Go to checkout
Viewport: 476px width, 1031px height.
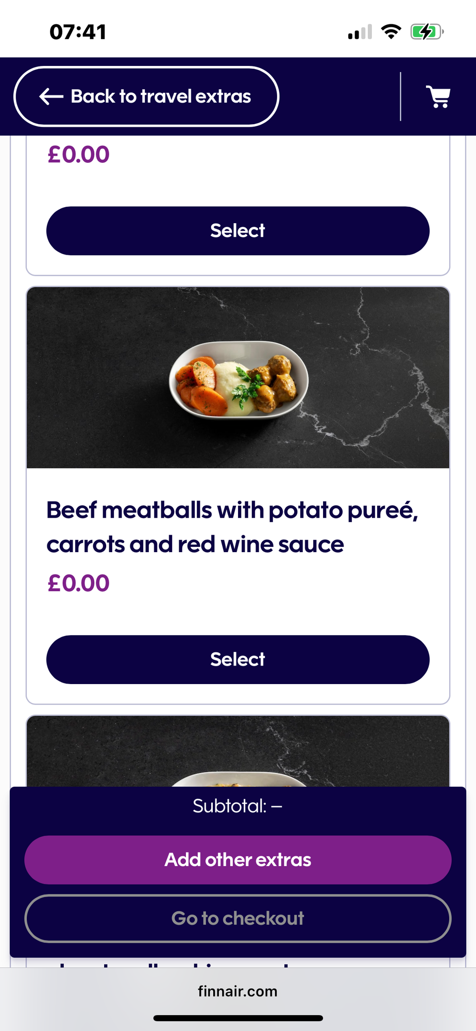click(238, 918)
